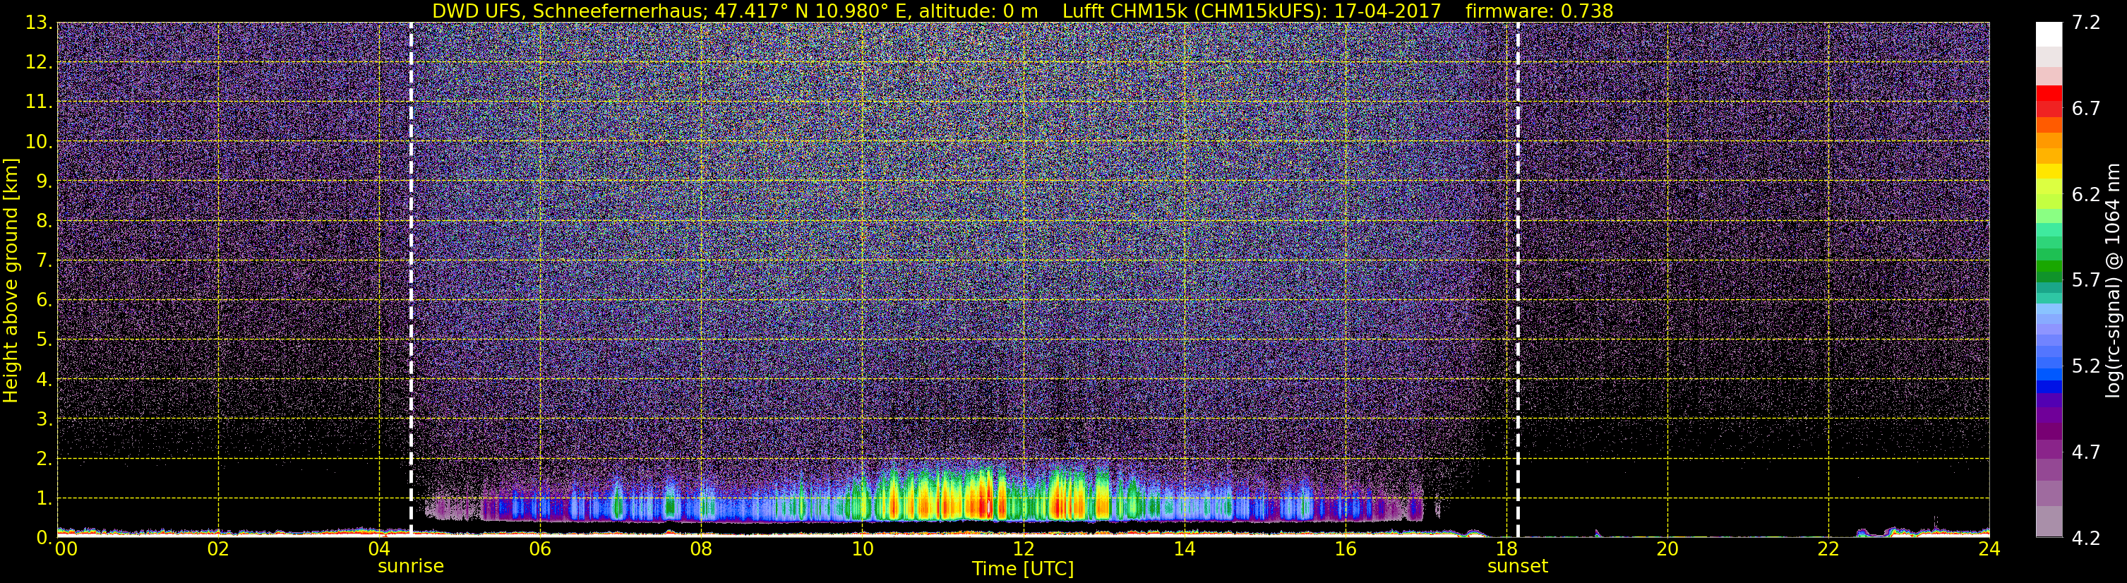Viewport: 2127px width, 583px height.
Task: Click height axis tick label 13
Action: (x=38, y=23)
